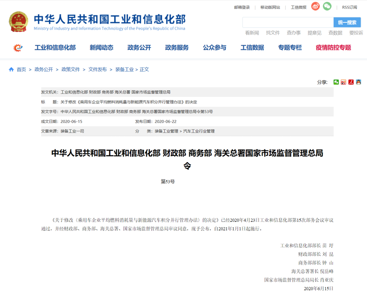Click the orange gear logo in navigation bar
The image size is (367, 294).
click(18, 48)
